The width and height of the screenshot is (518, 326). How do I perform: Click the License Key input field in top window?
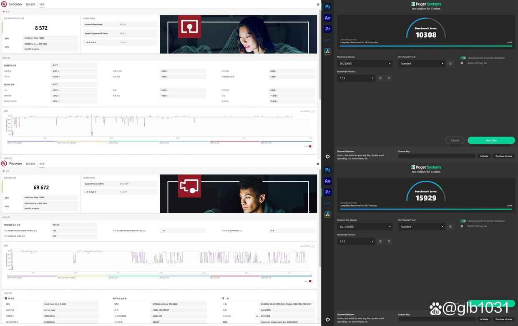pos(437,156)
